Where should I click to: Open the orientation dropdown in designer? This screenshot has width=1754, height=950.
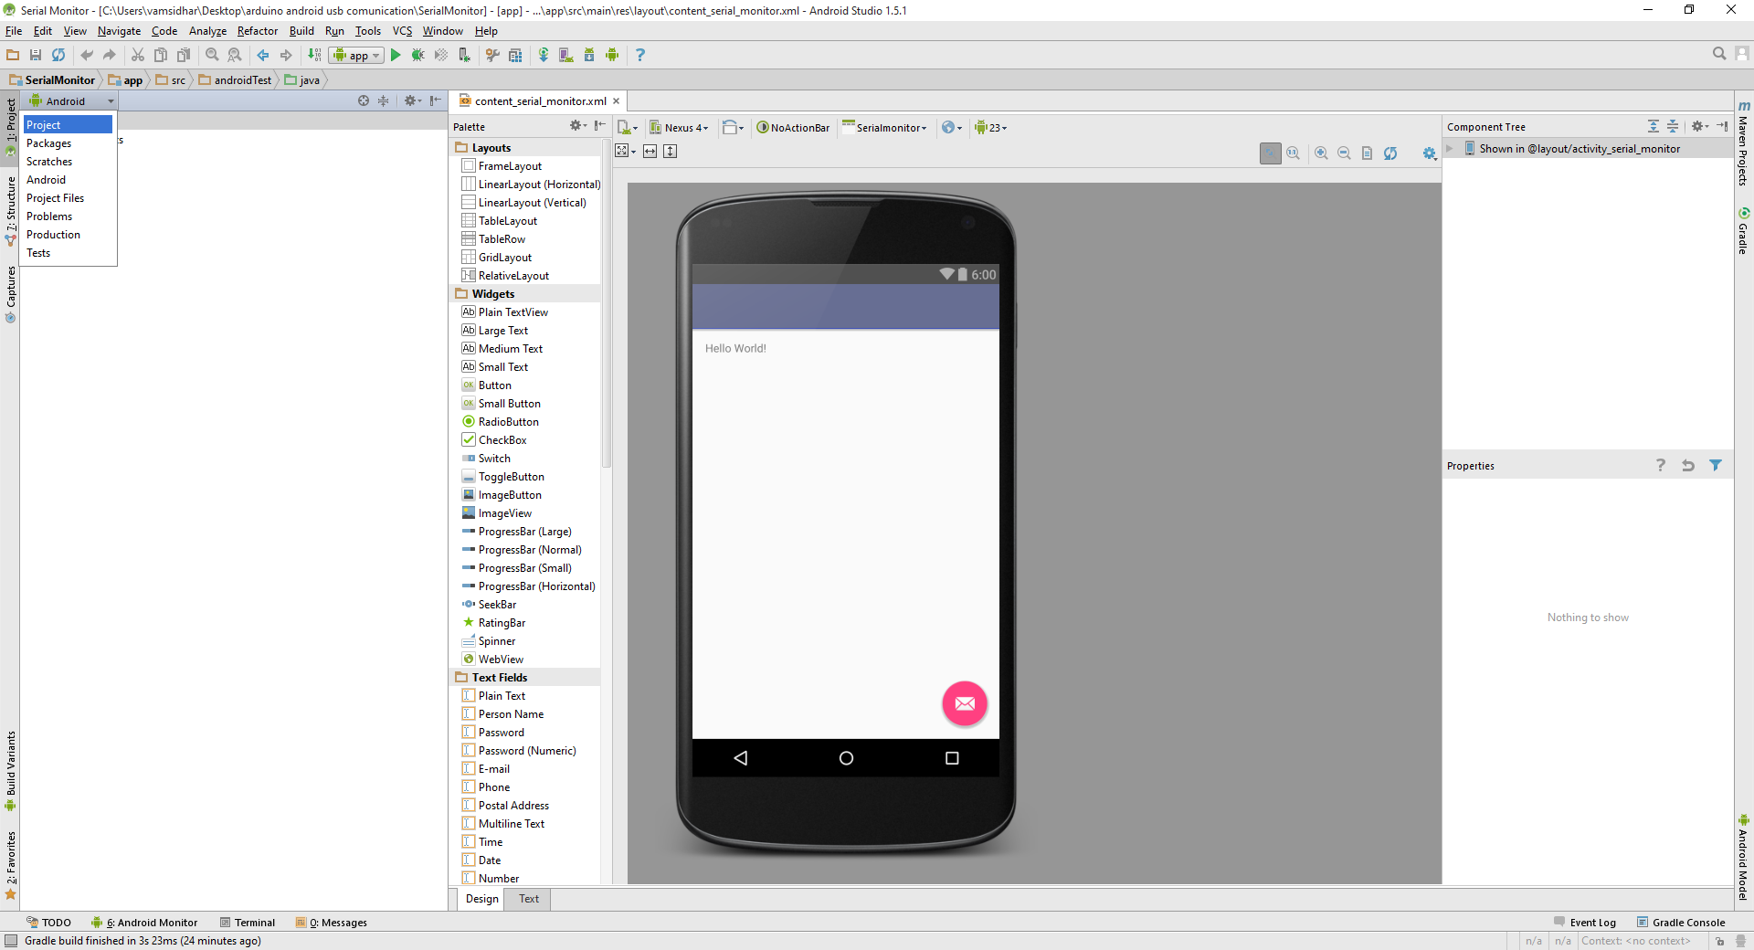(x=733, y=127)
